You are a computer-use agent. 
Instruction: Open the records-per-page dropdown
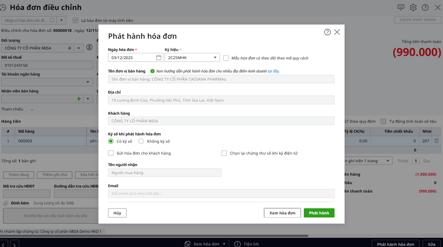click(388, 161)
